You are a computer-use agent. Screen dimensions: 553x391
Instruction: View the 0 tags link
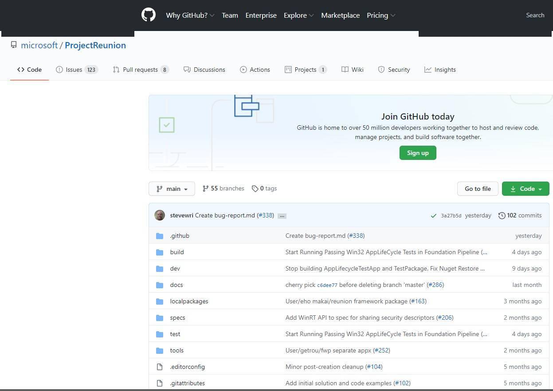(264, 189)
